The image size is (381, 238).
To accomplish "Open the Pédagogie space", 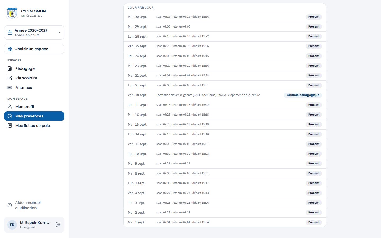I will [34, 68].
